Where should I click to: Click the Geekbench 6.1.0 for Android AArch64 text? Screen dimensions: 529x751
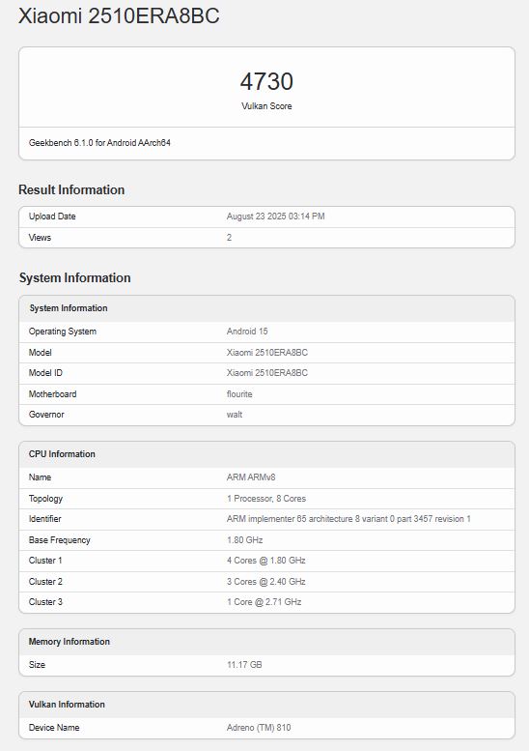(x=99, y=143)
